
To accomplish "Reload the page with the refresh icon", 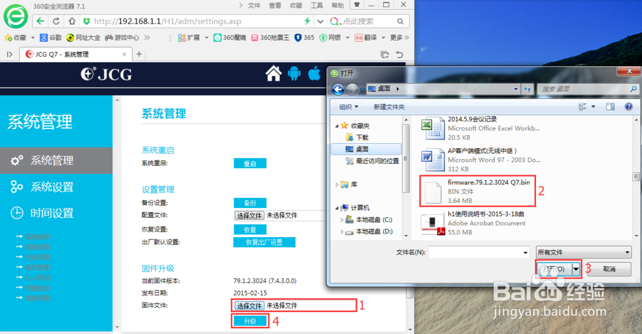I will tap(56, 21).
